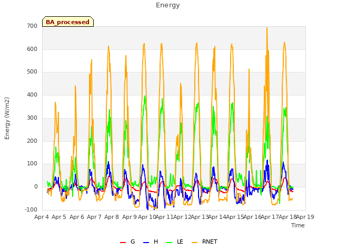Click the Apr 6 x-axis date label
This screenshot has width=337, height=252.
pos(77,217)
